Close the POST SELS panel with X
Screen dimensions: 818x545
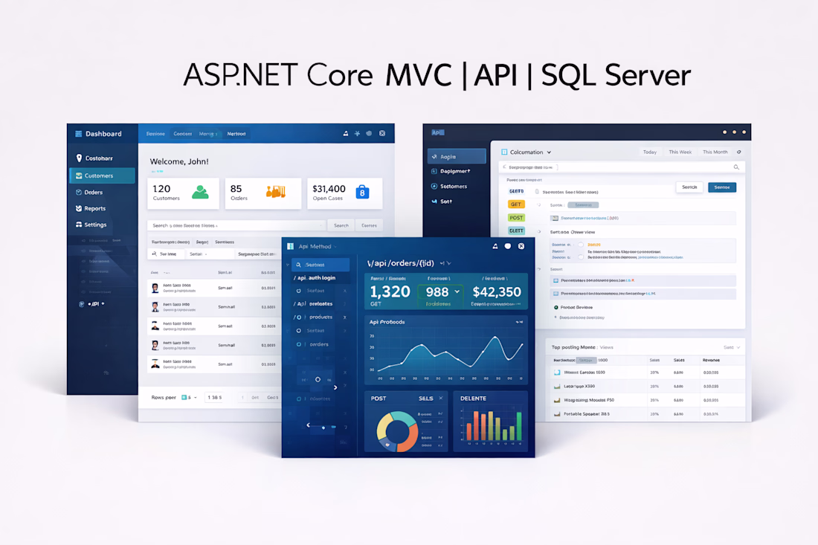(441, 398)
